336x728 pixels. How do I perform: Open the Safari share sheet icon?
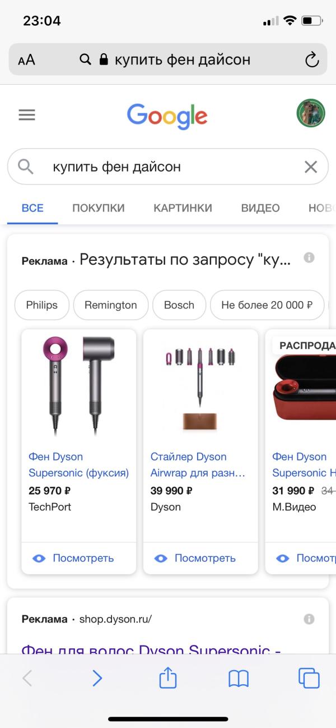[168, 678]
